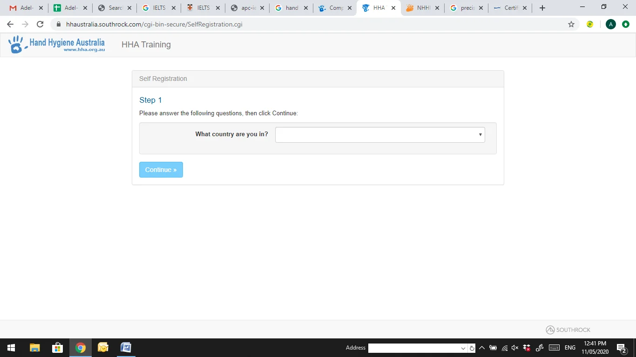The image size is (636, 357).
Task: Close the 'apc-ie' tab
Action: click(x=262, y=8)
